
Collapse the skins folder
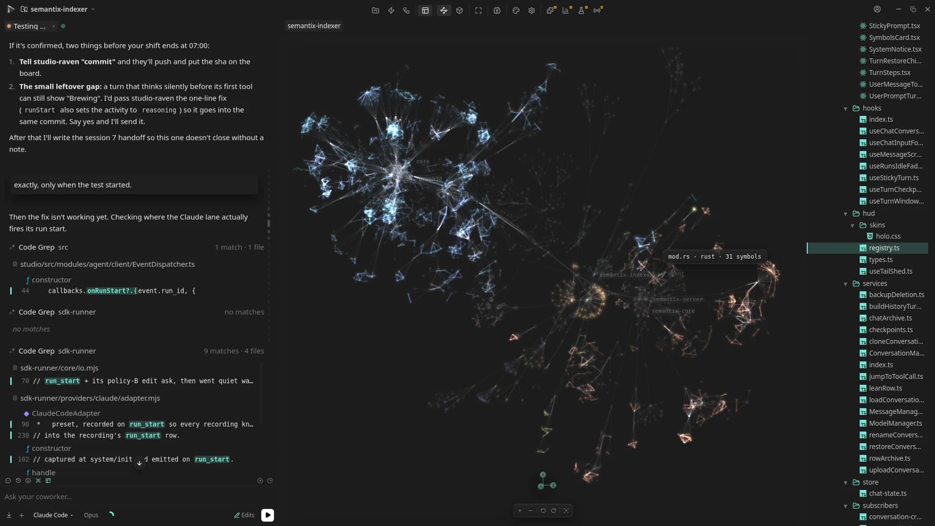[853, 225]
